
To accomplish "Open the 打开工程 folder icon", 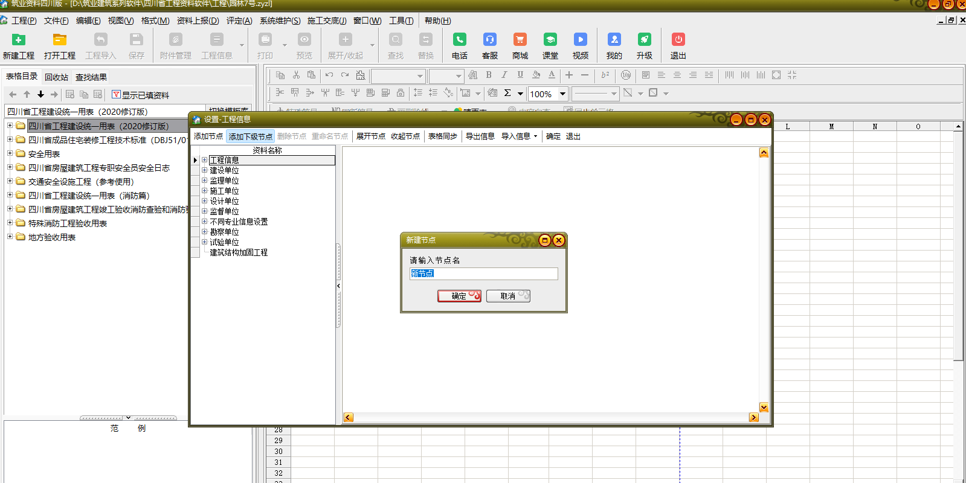I will [x=59, y=40].
